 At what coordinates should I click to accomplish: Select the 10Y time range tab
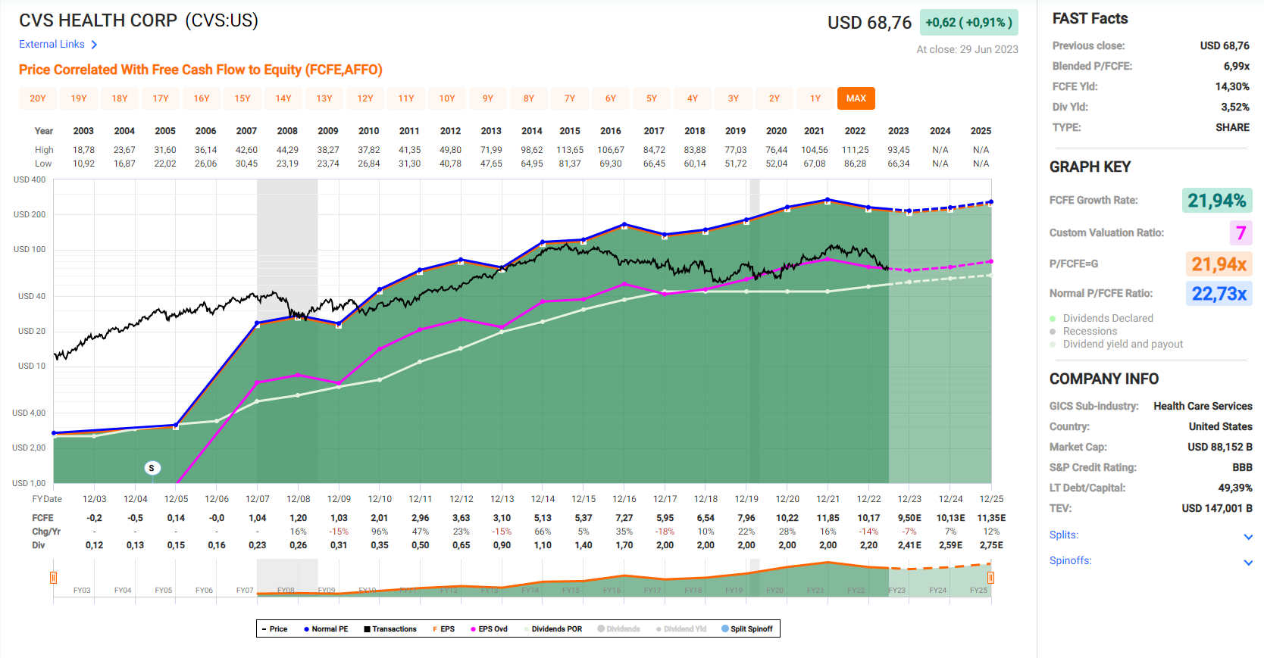click(x=447, y=98)
